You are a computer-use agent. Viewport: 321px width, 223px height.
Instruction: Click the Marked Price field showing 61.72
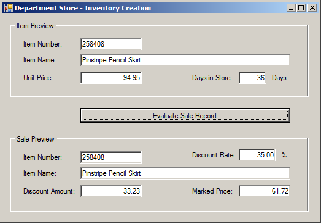[265, 191]
